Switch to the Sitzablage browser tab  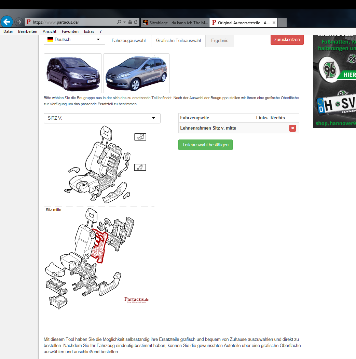pyautogui.click(x=175, y=23)
